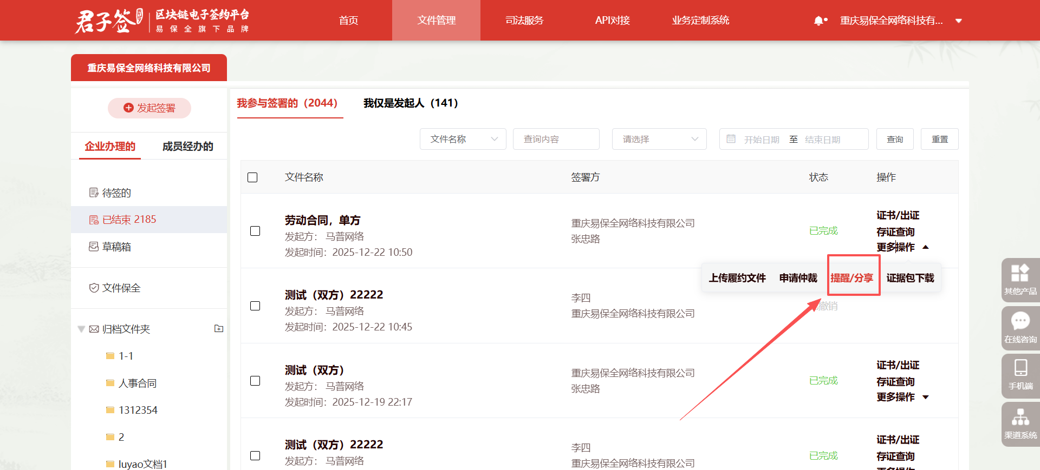
Task: Click the 君子签 logo
Action: pos(108,21)
